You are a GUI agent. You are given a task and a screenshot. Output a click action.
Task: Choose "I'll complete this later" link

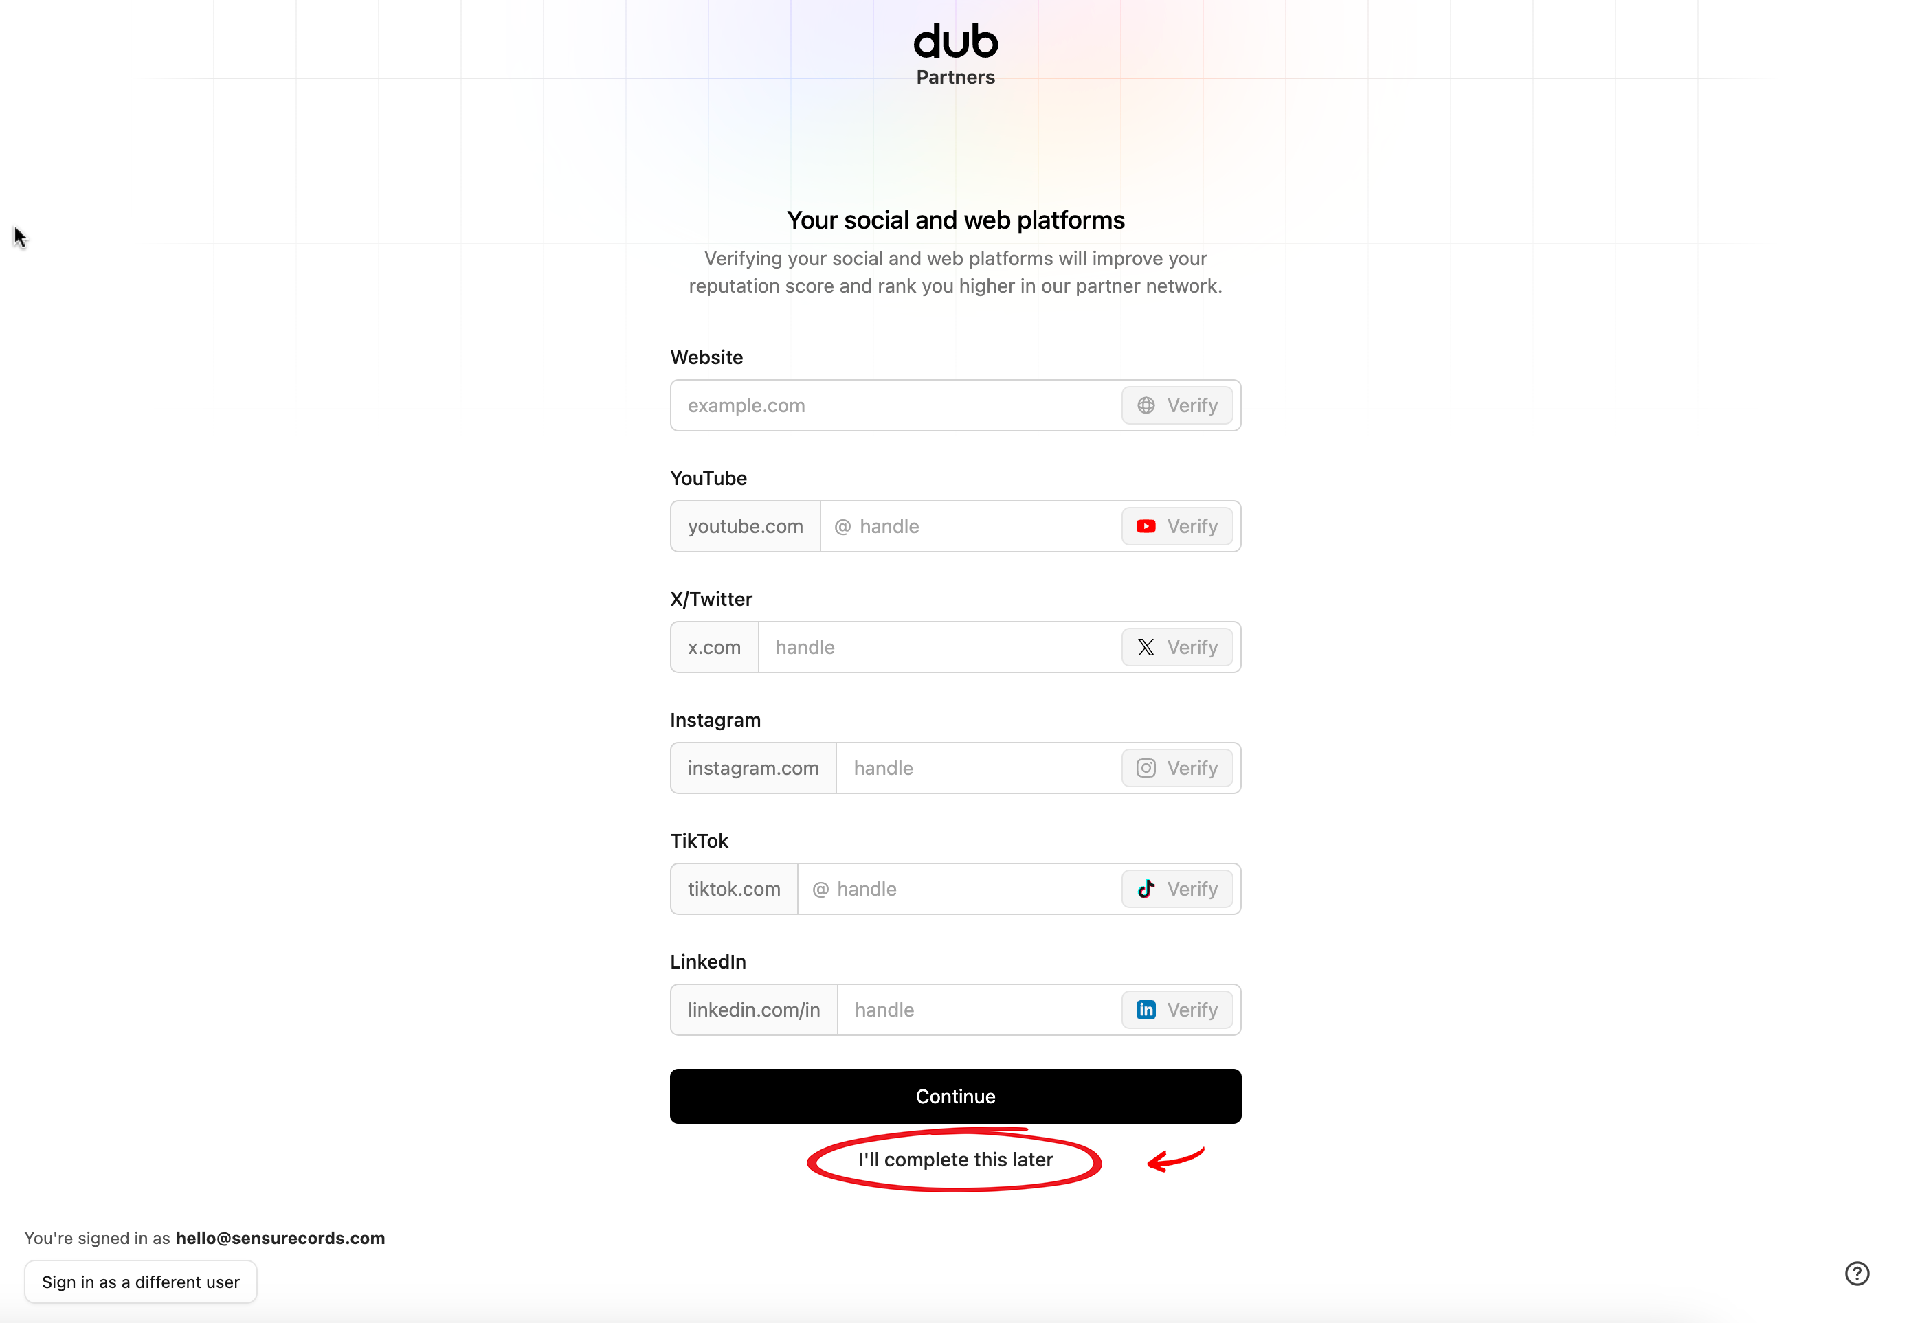click(x=954, y=1160)
